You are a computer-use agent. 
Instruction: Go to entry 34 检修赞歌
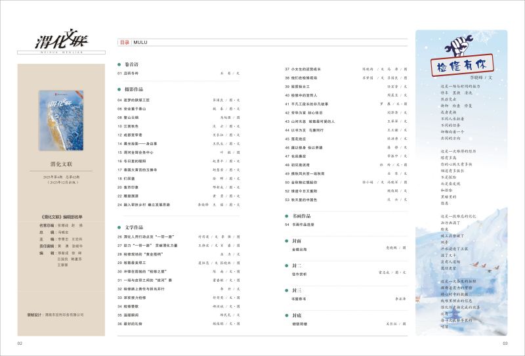click(x=132, y=307)
